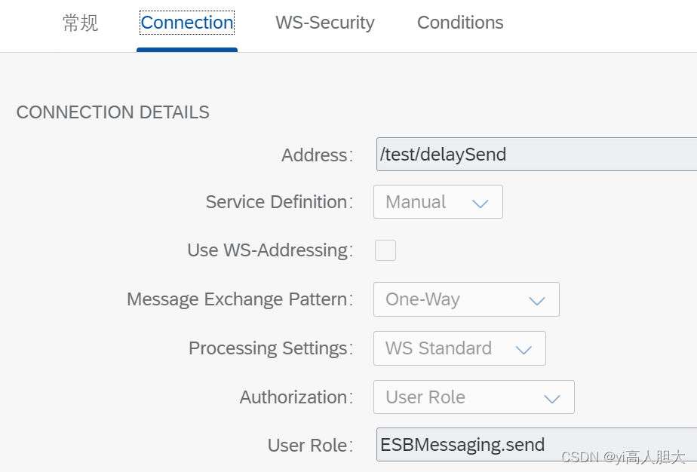This screenshot has height=472, width=697.
Task: Open the Message Exchange Pattern dropdown
Action: click(x=466, y=299)
